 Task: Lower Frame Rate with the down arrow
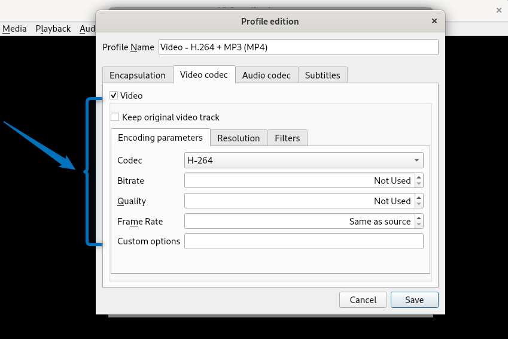[419, 225]
